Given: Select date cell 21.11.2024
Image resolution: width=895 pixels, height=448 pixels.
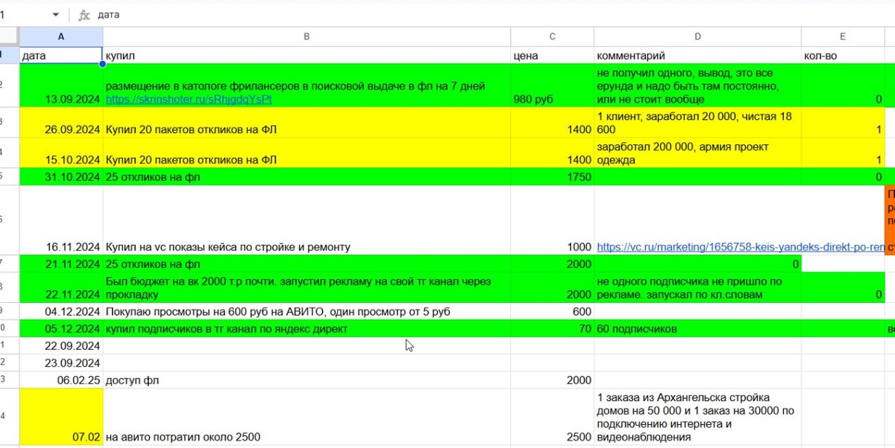Looking at the screenshot, I should click(x=61, y=264).
